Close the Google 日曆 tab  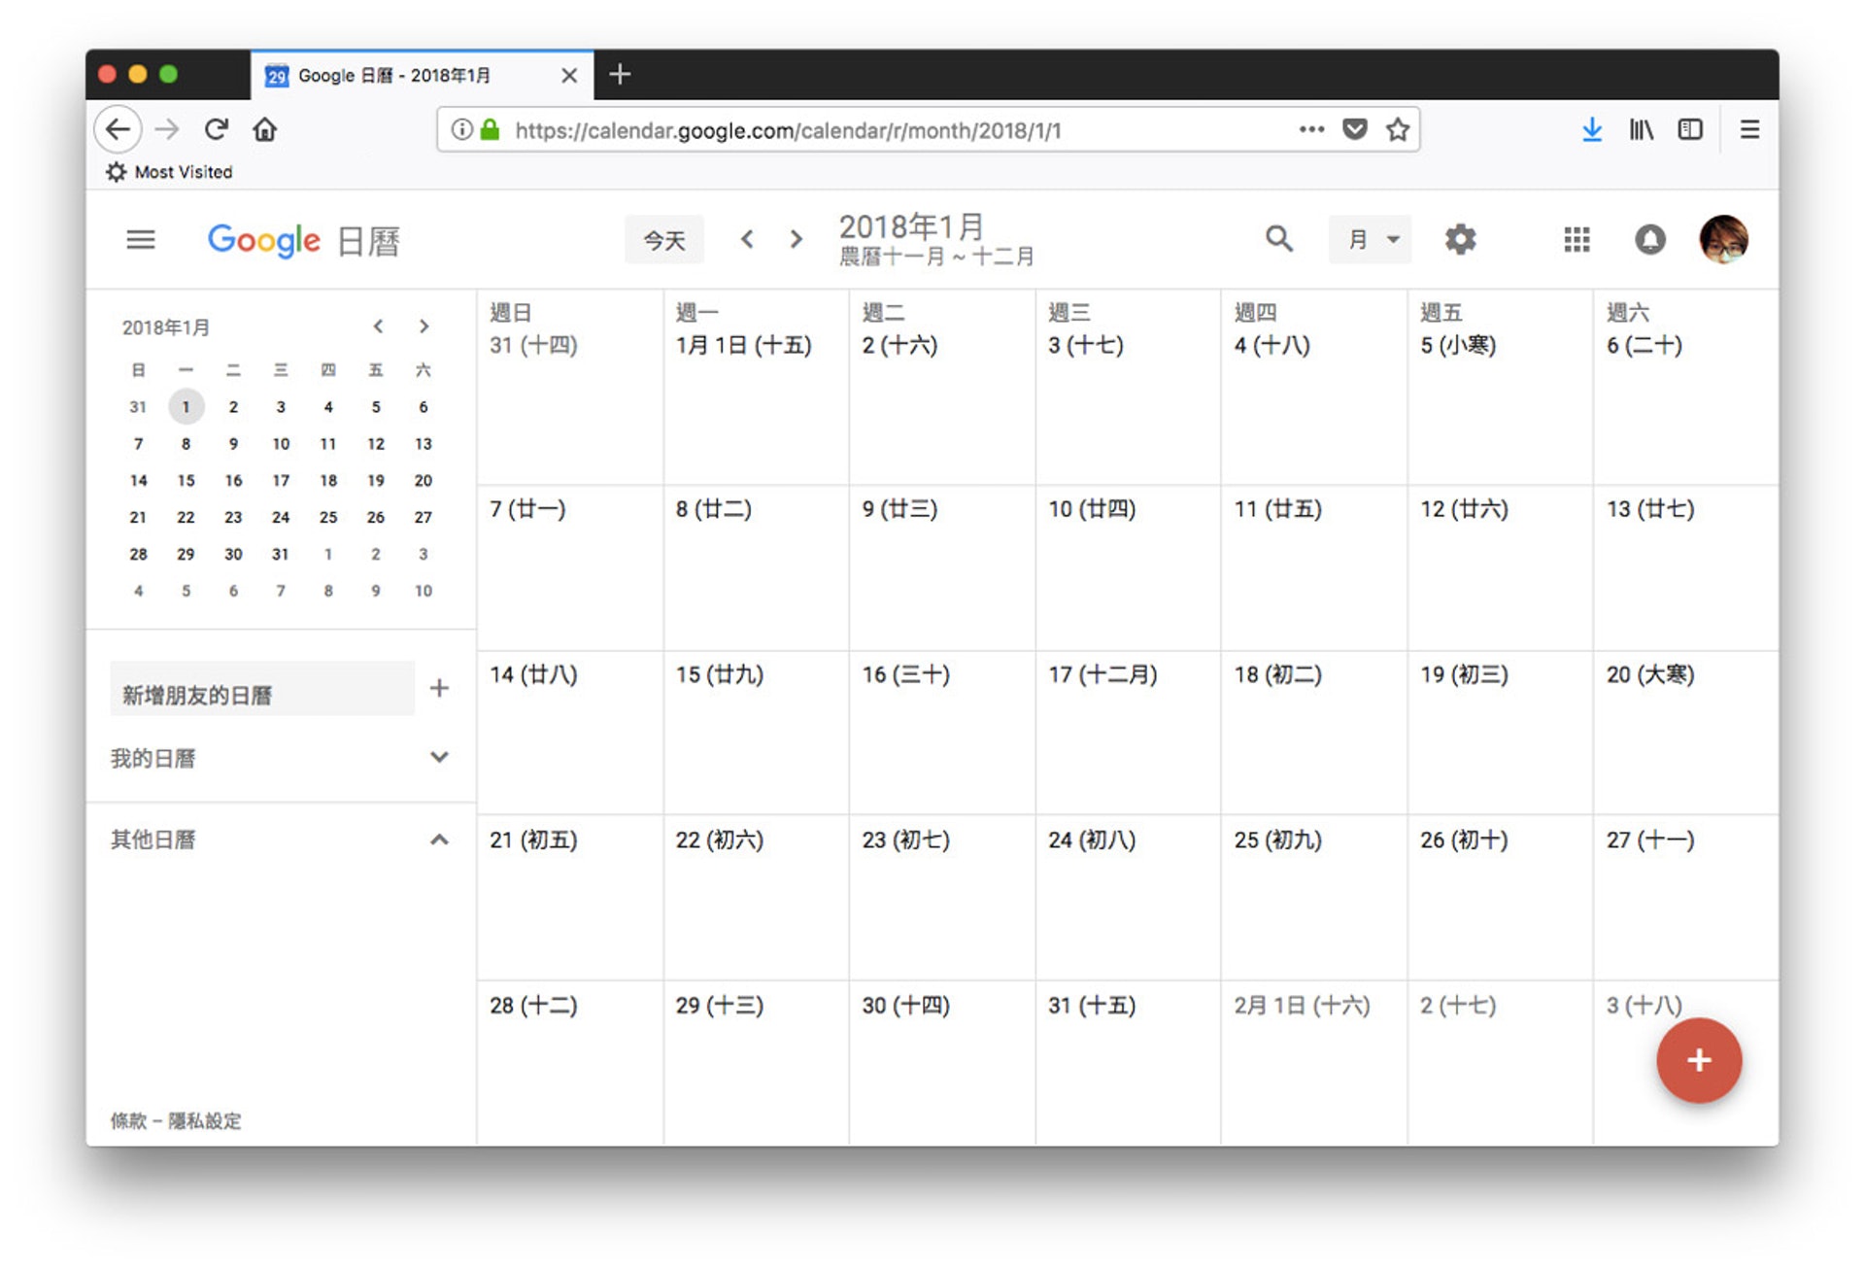569,75
